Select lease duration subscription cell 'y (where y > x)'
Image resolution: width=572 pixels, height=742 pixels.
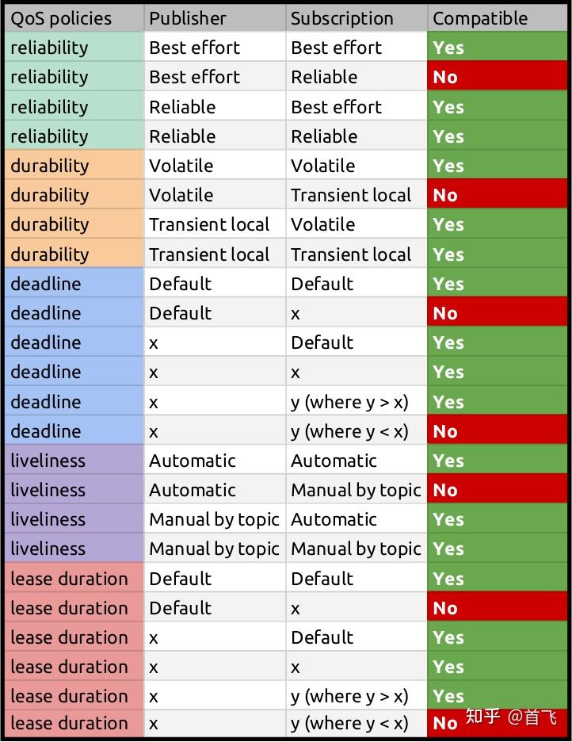coord(349,696)
